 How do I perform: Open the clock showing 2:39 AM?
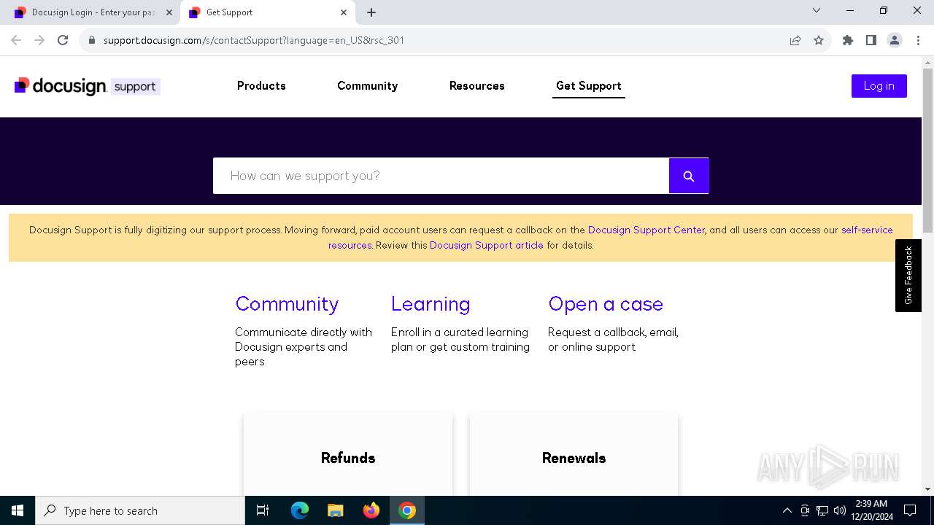871,510
